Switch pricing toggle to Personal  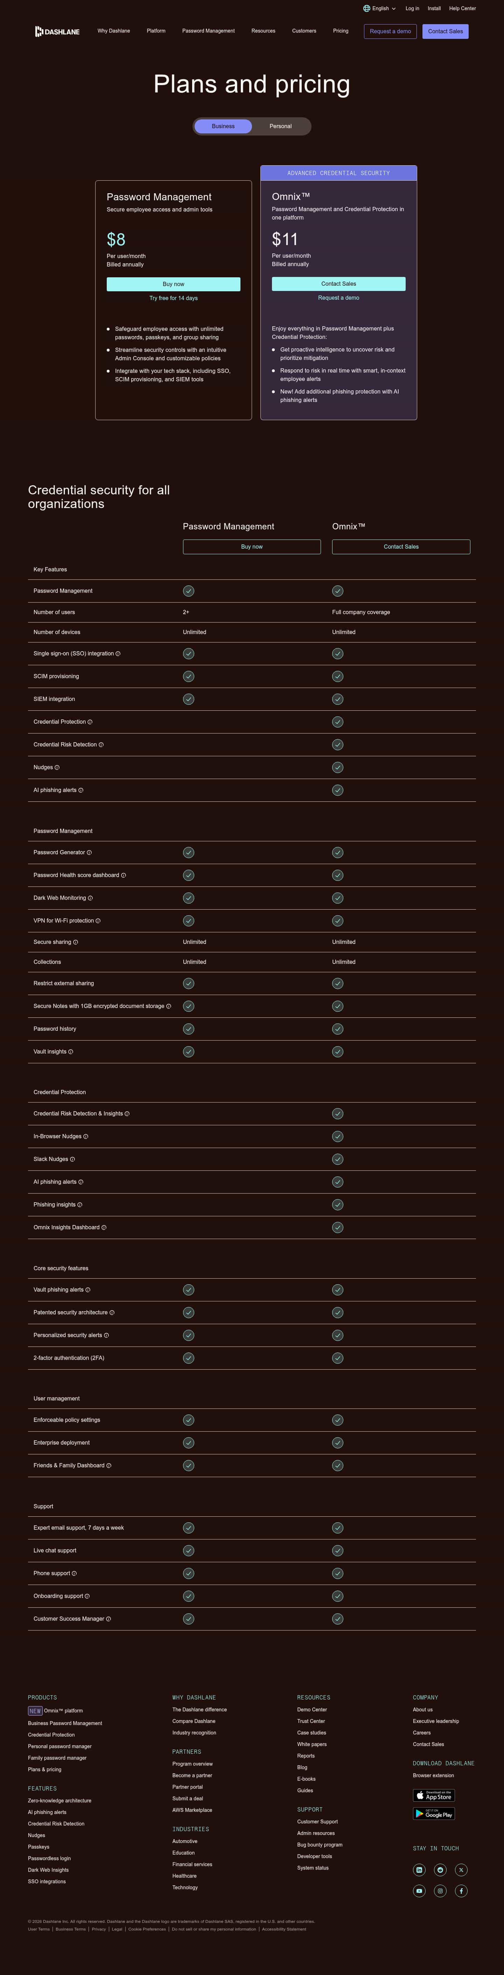point(280,126)
